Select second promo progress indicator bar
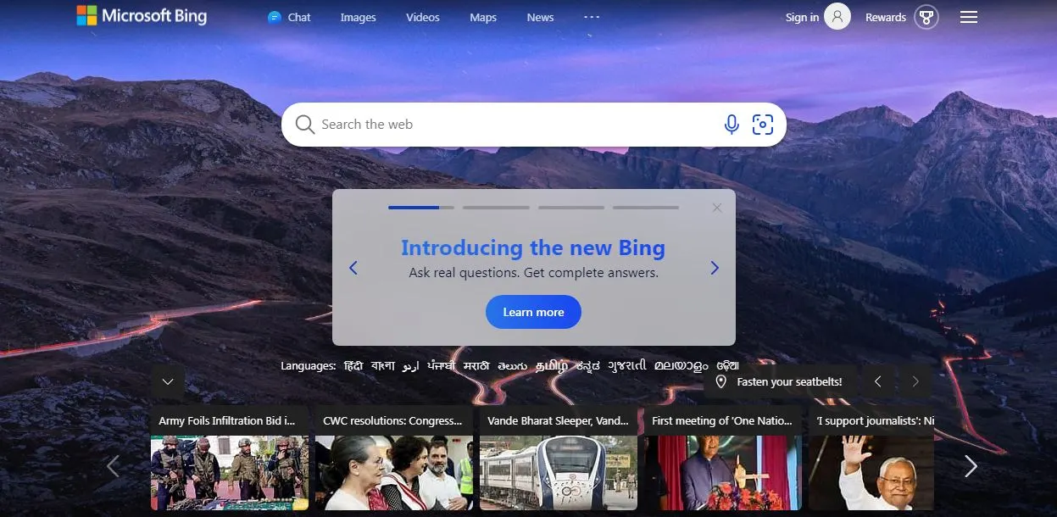The width and height of the screenshot is (1057, 517). pyautogui.click(x=496, y=207)
